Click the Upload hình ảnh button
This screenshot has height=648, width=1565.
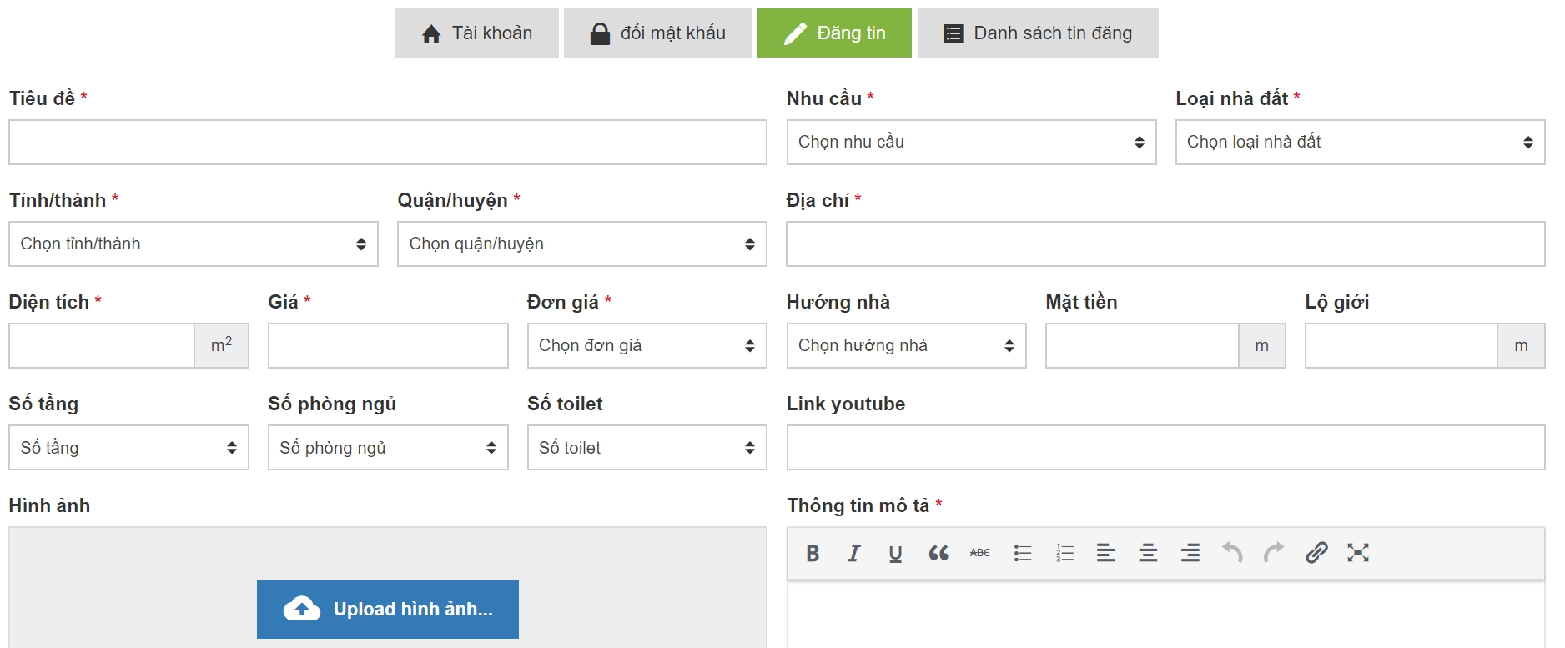[x=388, y=610]
